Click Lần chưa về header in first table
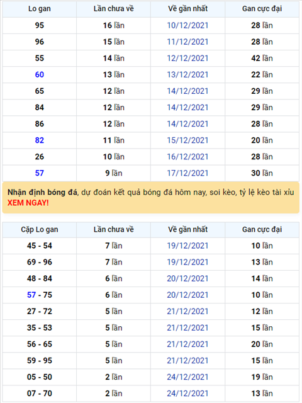This screenshot has height=403, width=302. pos(113,9)
